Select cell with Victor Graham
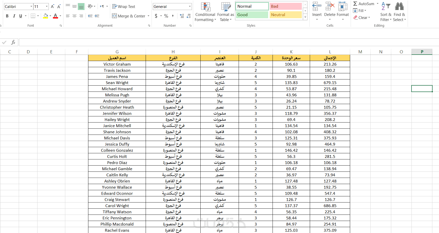This screenshot has height=233, width=439. coord(117,64)
